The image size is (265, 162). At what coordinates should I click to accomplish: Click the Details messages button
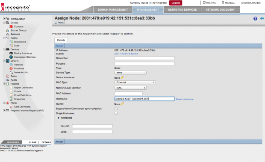pyautogui.click(x=46, y=142)
